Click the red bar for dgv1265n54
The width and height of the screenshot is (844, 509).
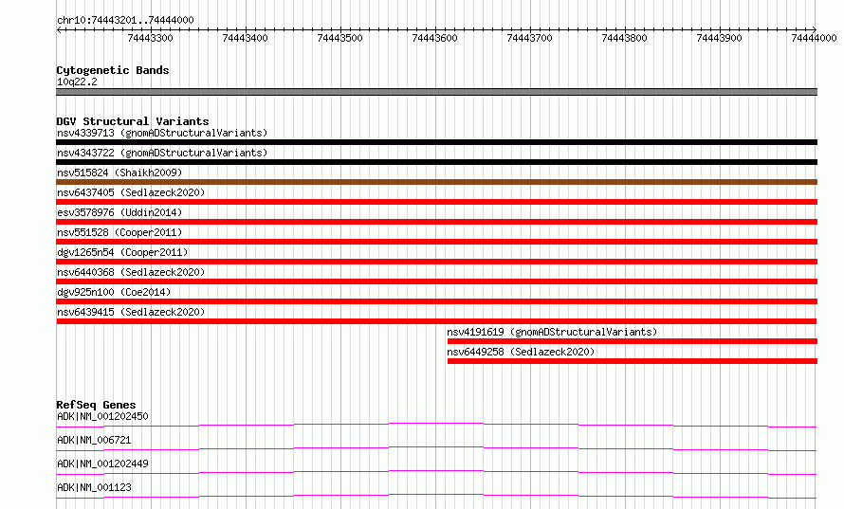point(436,262)
